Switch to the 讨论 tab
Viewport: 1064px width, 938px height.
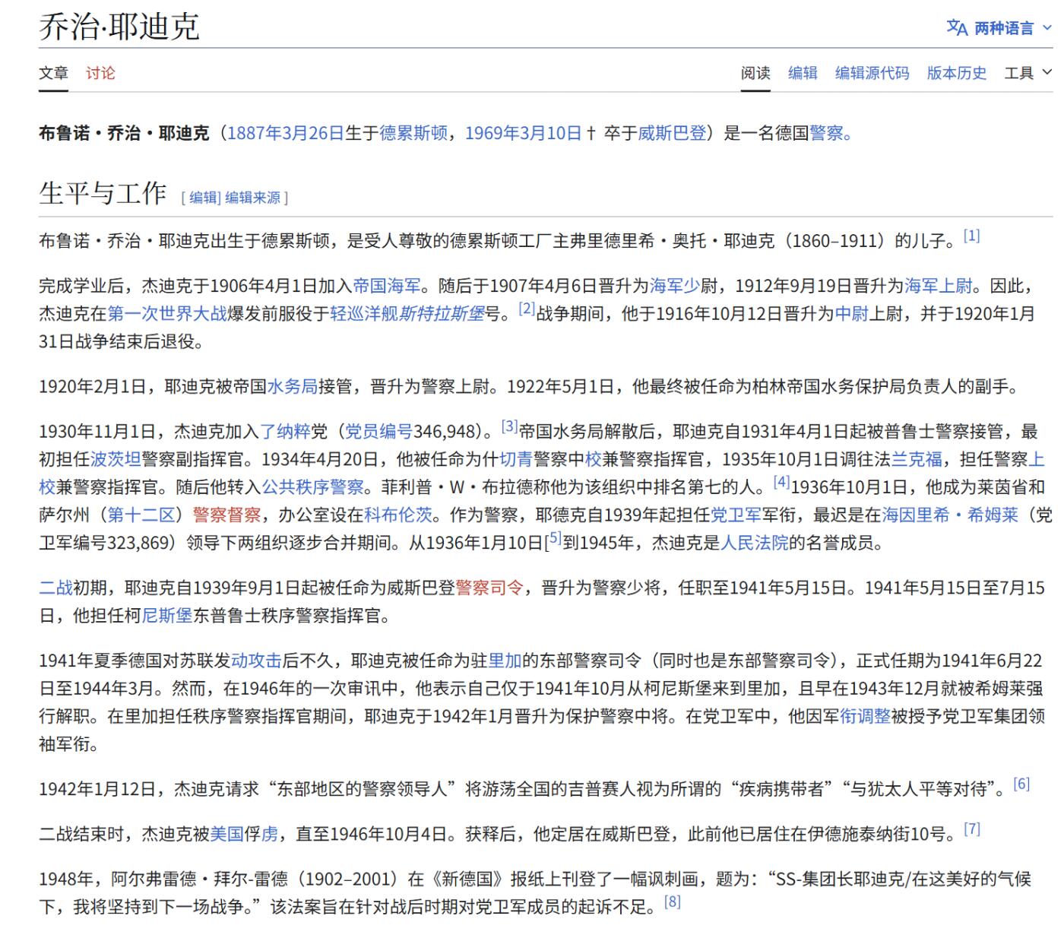100,73
